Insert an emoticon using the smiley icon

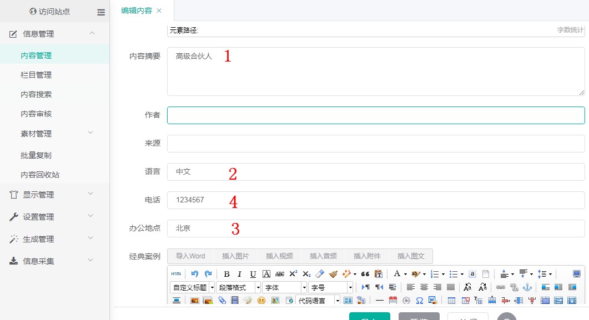[261, 301]
